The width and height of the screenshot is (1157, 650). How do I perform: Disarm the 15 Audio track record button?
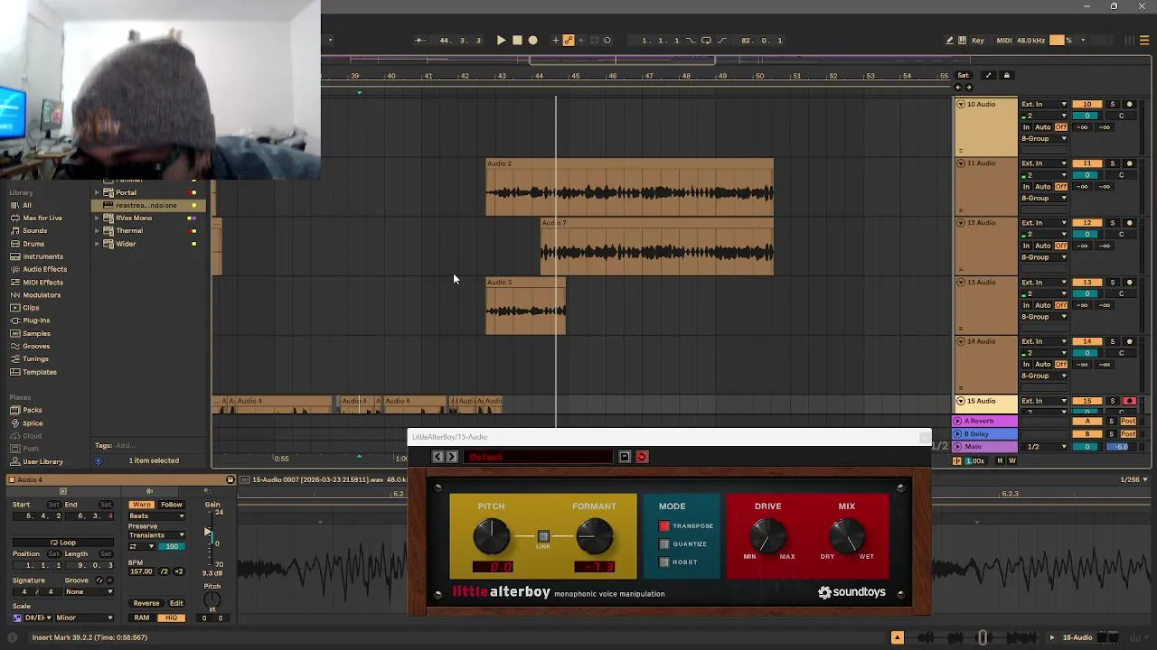[x=1129, y=401]
